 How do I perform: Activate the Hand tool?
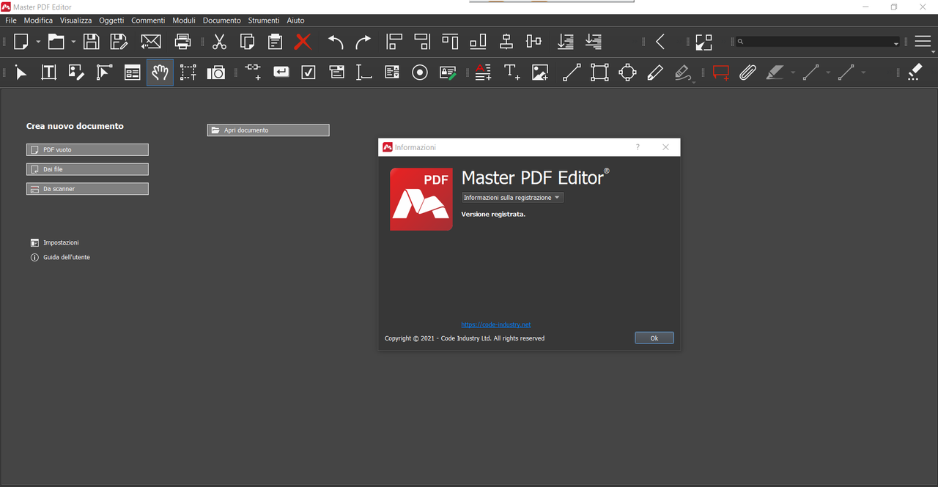pos(160,73)
